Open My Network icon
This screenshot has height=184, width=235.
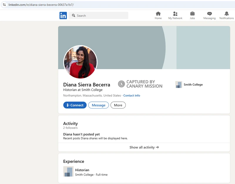(175, 14)
